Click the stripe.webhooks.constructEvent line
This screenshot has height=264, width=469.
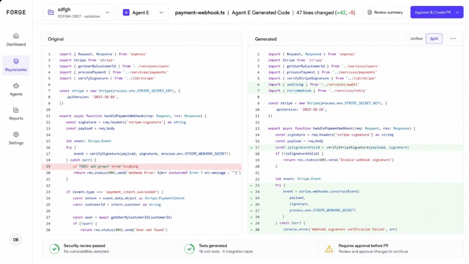321,191
